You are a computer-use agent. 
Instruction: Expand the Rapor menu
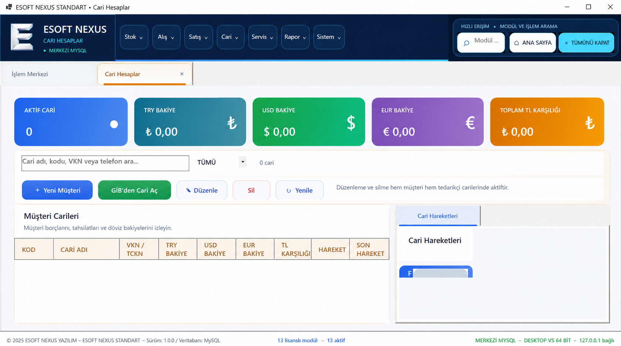pyautogui.click(x=295, y=37)
